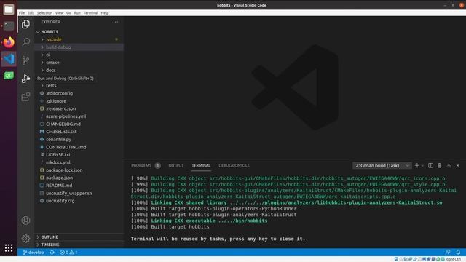Open the Explorer view in activity bar
The height and width of the screenshot is (262, 466).
[x=26, y=24]
